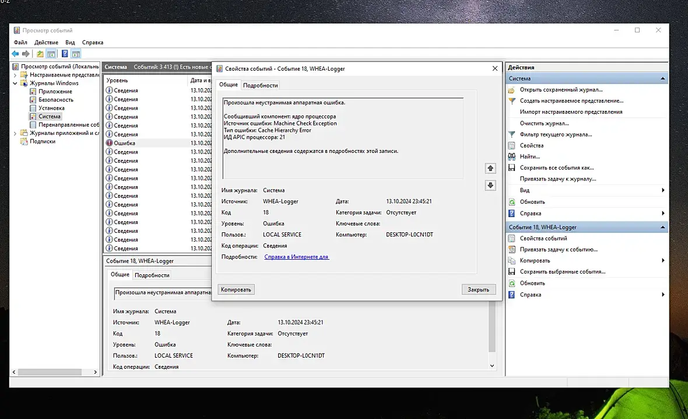
Task: Open the Вид menu in menu bar
Action: pos(70,43)
